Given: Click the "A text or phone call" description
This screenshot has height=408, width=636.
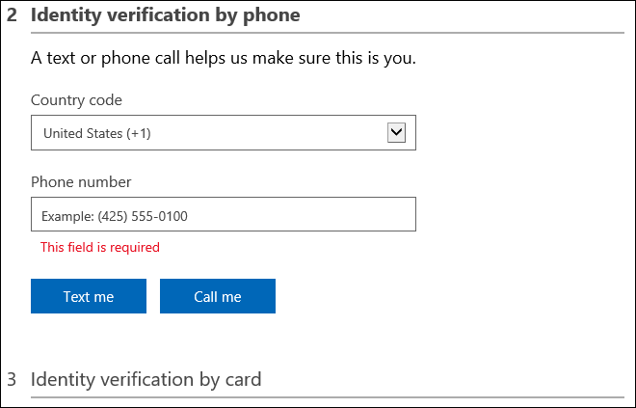Looking at the screenshot, I should pos(223,59).
